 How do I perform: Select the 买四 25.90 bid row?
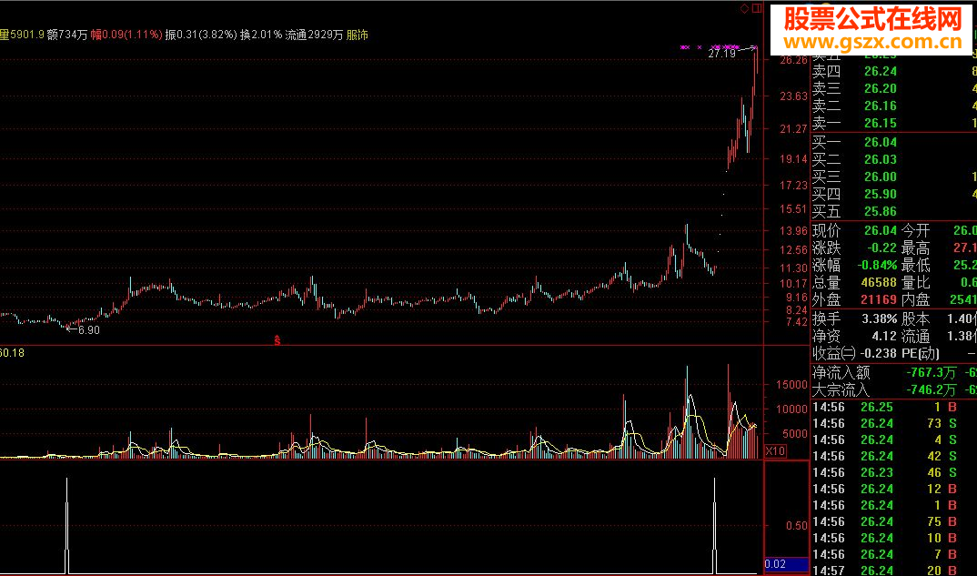tap(893, 194)
